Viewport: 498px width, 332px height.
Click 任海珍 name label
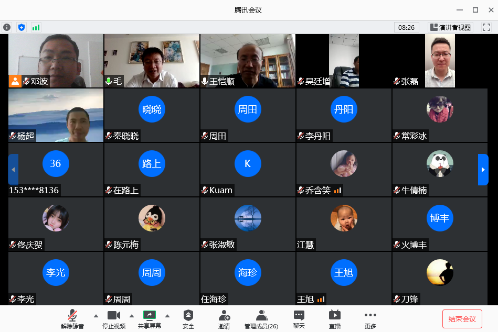(214, 299)
